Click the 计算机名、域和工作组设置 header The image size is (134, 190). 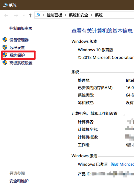[x=94, y=113]
